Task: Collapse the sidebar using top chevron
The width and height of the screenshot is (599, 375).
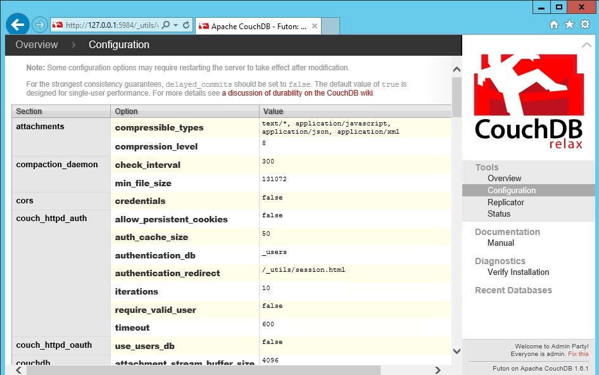Action: [x=586, y=45]
